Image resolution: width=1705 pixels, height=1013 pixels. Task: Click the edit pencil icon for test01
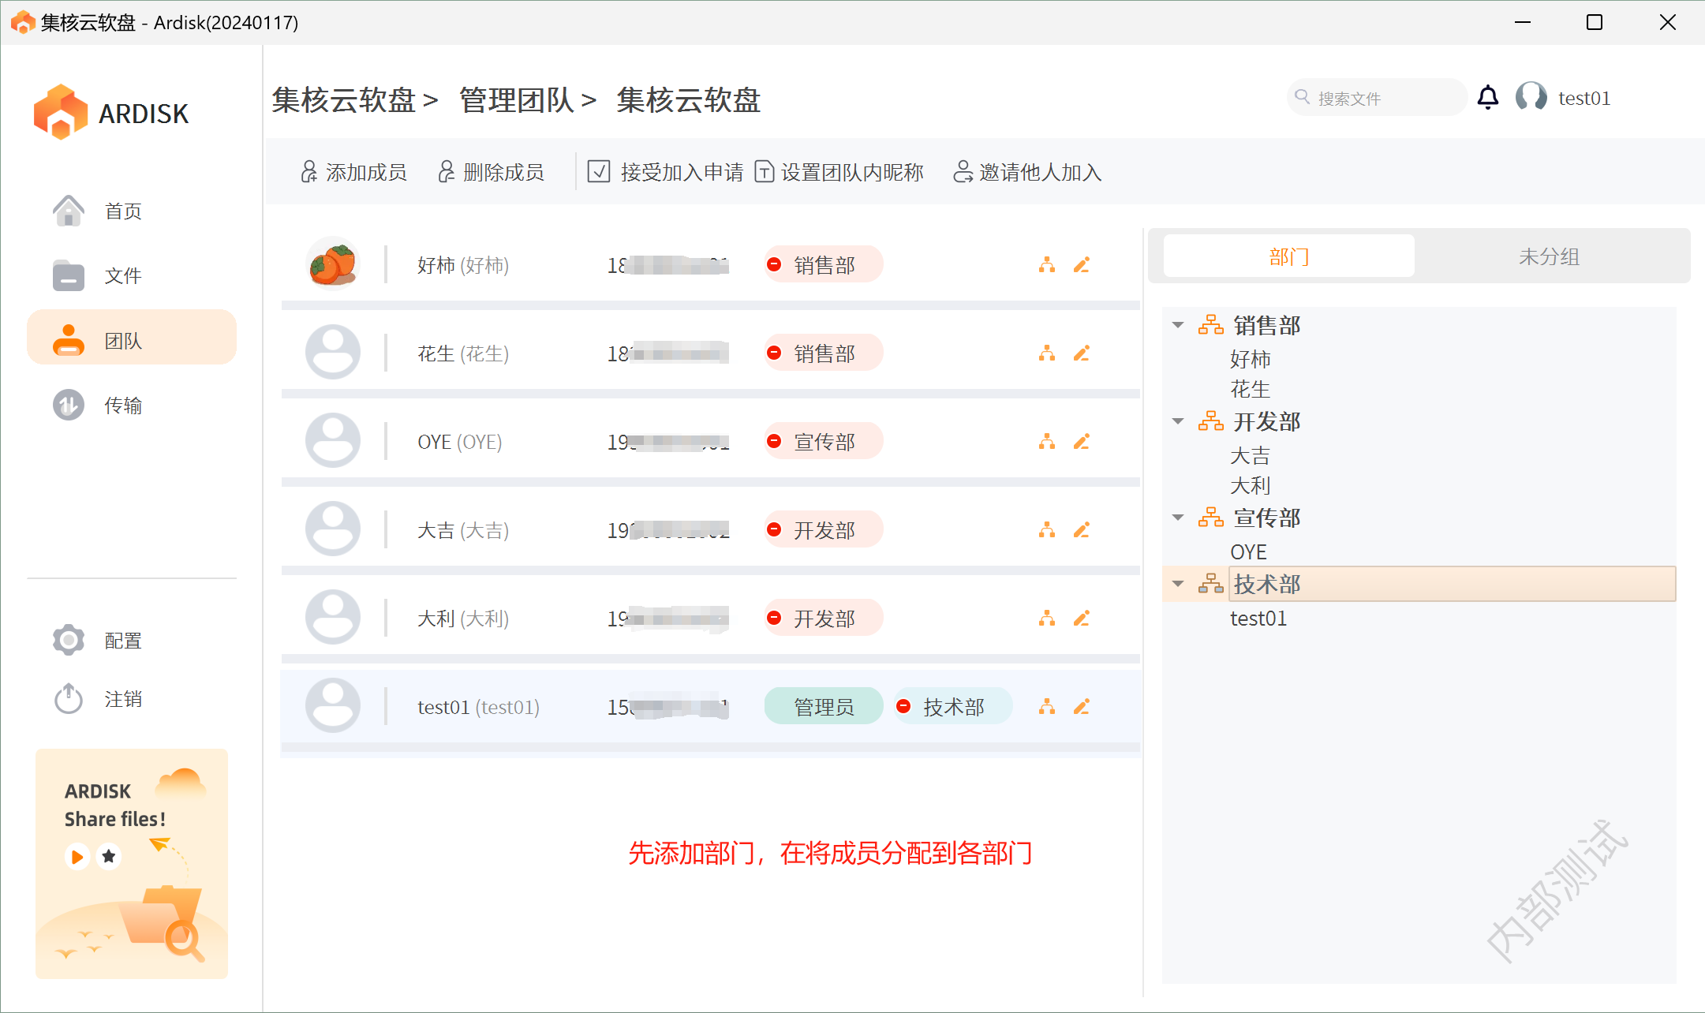[x=1082, y=707]
